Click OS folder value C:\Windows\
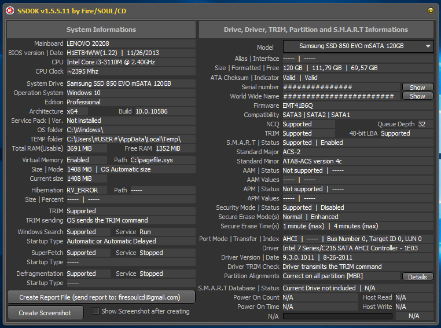The image size is (441, 328). point(85,130)
